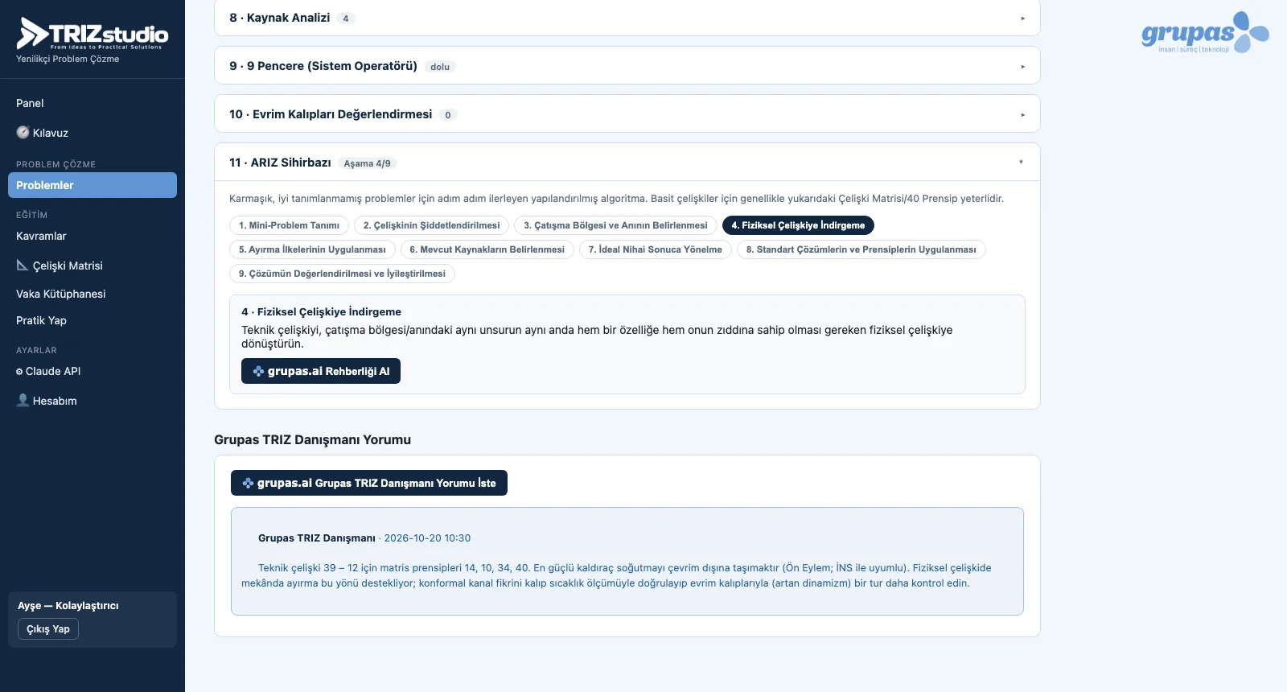The width and height of the screenshot is (1287, 692).
Task: Select step 7 İdeal Nihai Sonuca Yönelme
Action: (x=655, y=249)
